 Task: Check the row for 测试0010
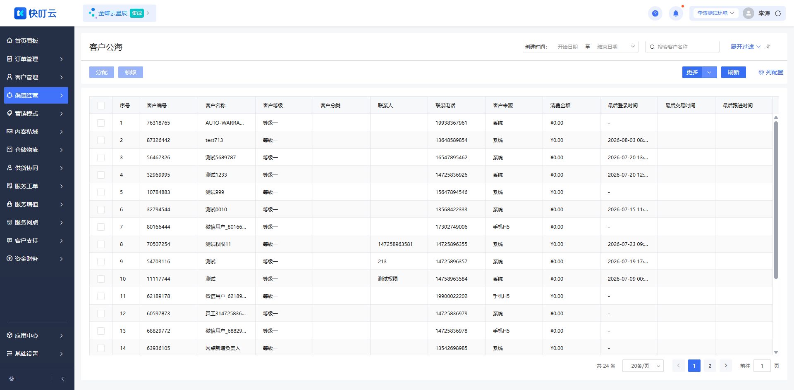pos(101,210)
